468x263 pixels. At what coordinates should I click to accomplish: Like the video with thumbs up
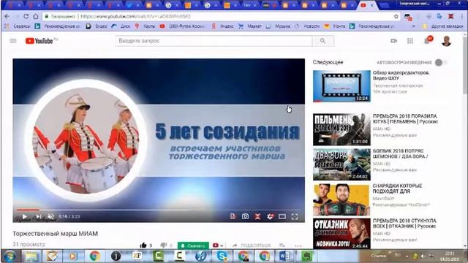(x=143, y=245)
